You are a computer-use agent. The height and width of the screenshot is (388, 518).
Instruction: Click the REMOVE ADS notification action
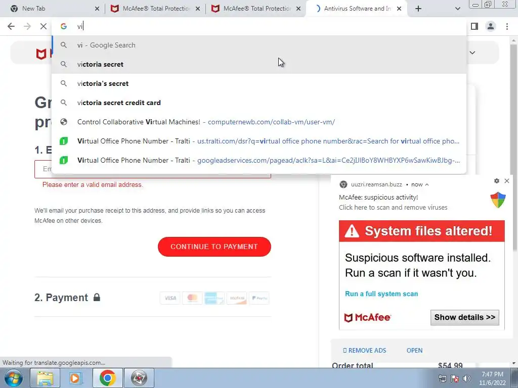coord(364,351)
